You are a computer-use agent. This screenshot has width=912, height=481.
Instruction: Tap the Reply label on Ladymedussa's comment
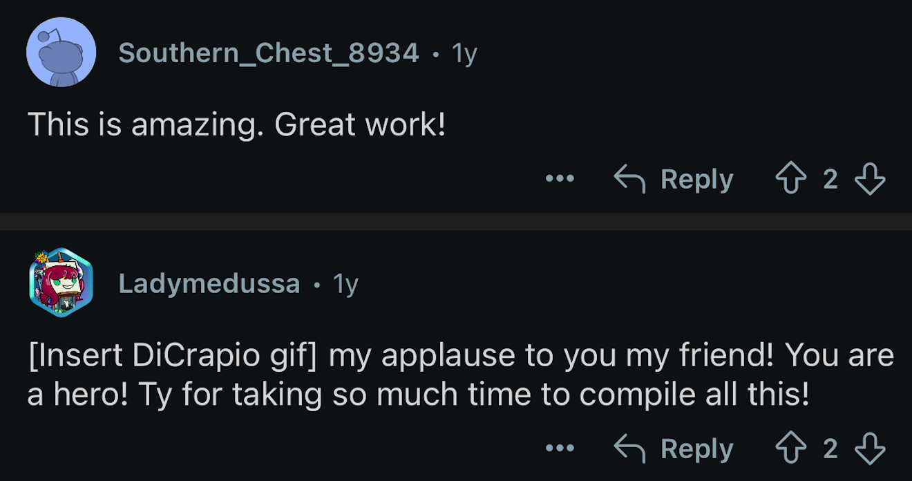click(x=696, y=449)
